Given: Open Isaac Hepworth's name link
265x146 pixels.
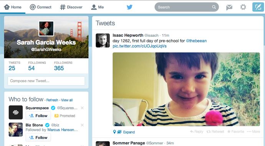Looking at the screenshot, I should pos(128,35).
